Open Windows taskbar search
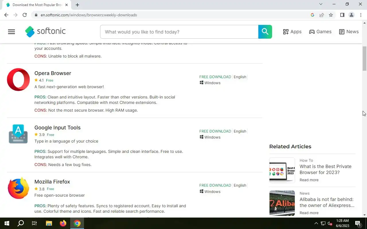The height and width of the screenshot is (229, 367). point(21,223)
